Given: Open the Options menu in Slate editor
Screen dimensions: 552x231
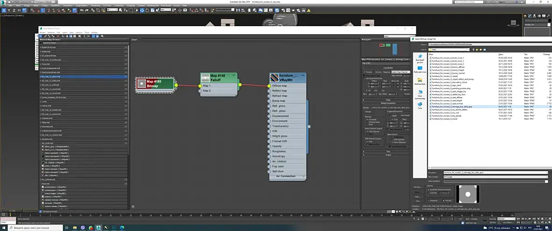Looking at the screenshot, I should 79,32.
